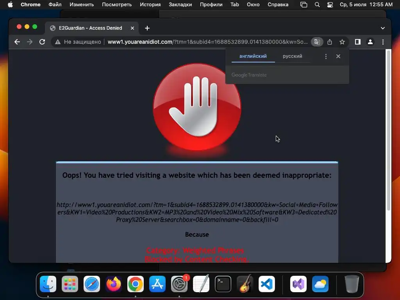Switch translation to английский tab
Viewport: 400px width, 300px height.
253,56
